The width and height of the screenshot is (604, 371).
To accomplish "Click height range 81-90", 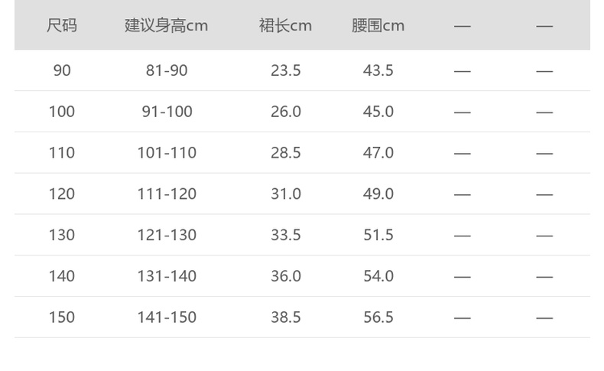I will click(x=167, y=70).
